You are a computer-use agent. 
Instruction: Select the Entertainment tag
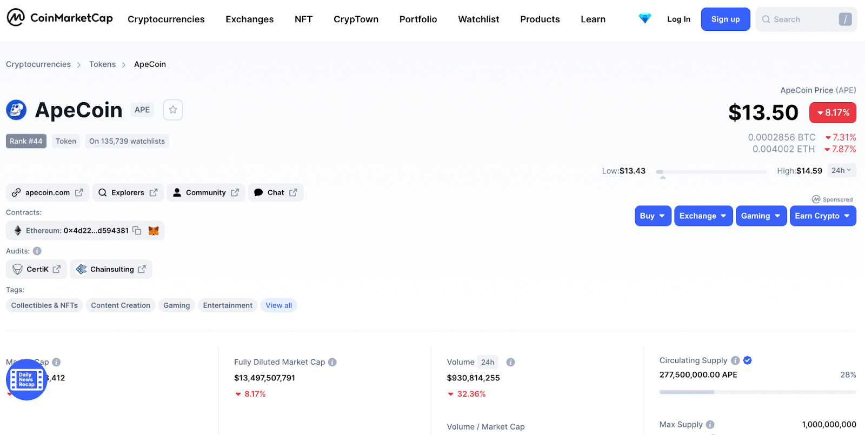[228, 305]
